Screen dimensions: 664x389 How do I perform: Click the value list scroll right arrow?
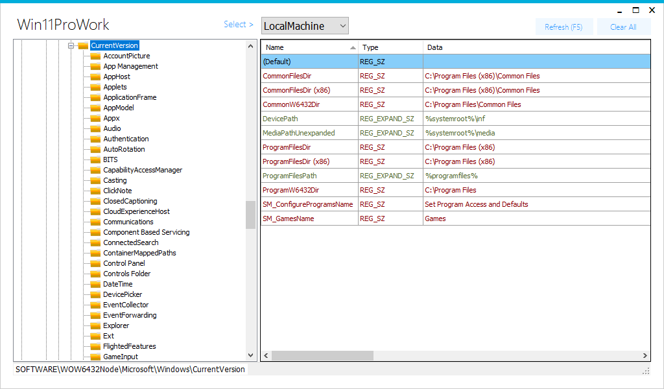pos(645,355)
